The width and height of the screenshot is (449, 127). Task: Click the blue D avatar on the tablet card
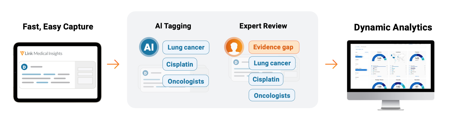[24, 67]
